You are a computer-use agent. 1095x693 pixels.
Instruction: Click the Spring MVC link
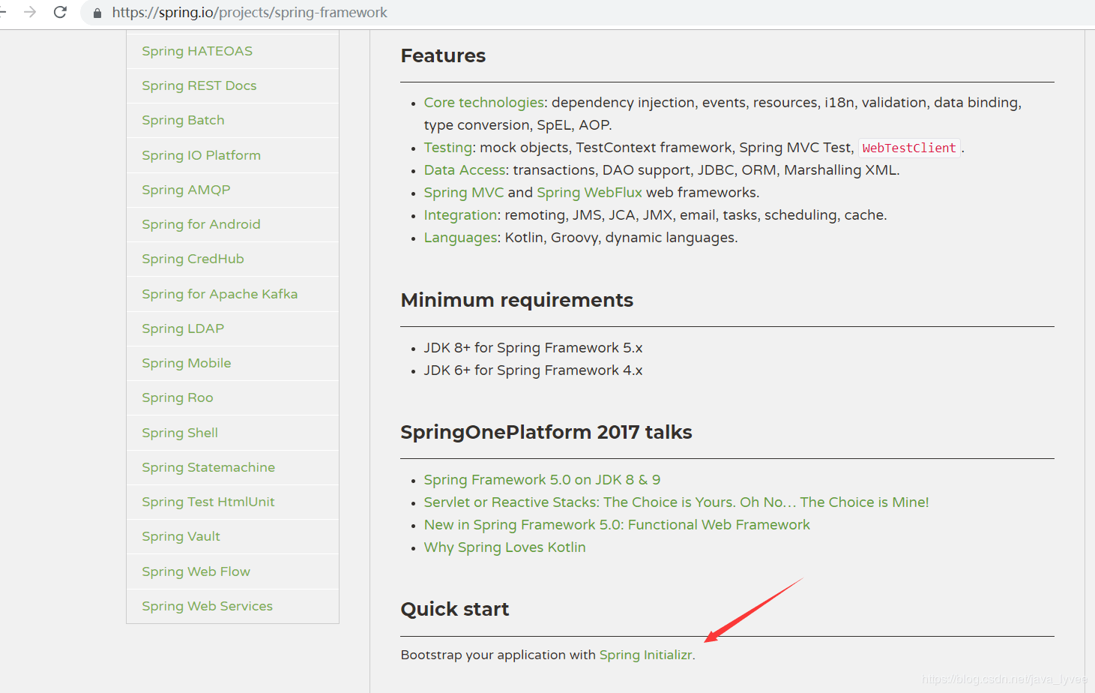[464, 193]
